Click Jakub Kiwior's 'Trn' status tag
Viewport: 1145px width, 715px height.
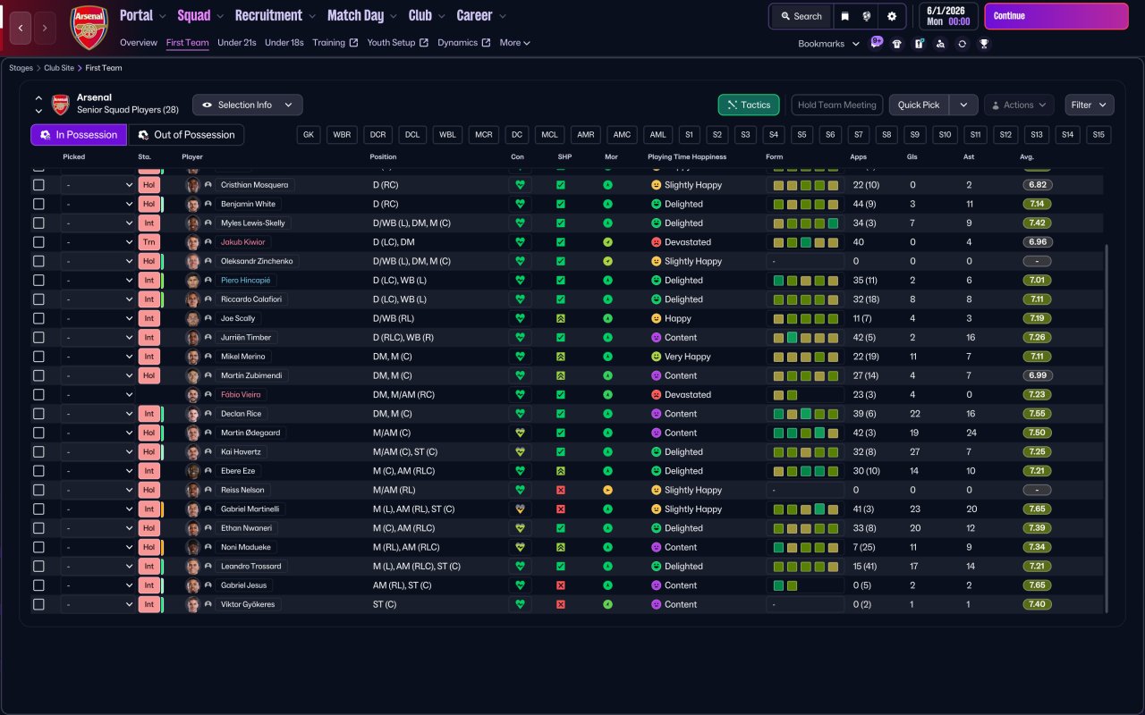(x=149, y=242)
